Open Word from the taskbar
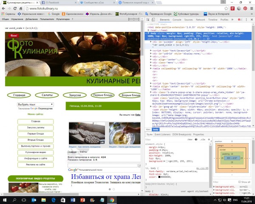Screen dimensions: 255x204 pos(73,200)
